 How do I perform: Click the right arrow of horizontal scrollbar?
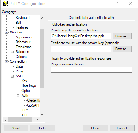tap(37, 120)
